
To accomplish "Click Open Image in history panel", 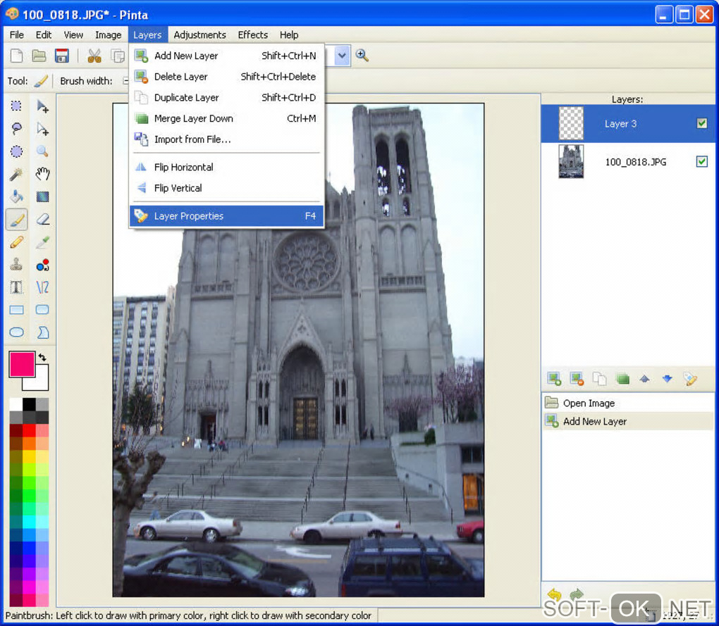I will [x=589, y=403].
